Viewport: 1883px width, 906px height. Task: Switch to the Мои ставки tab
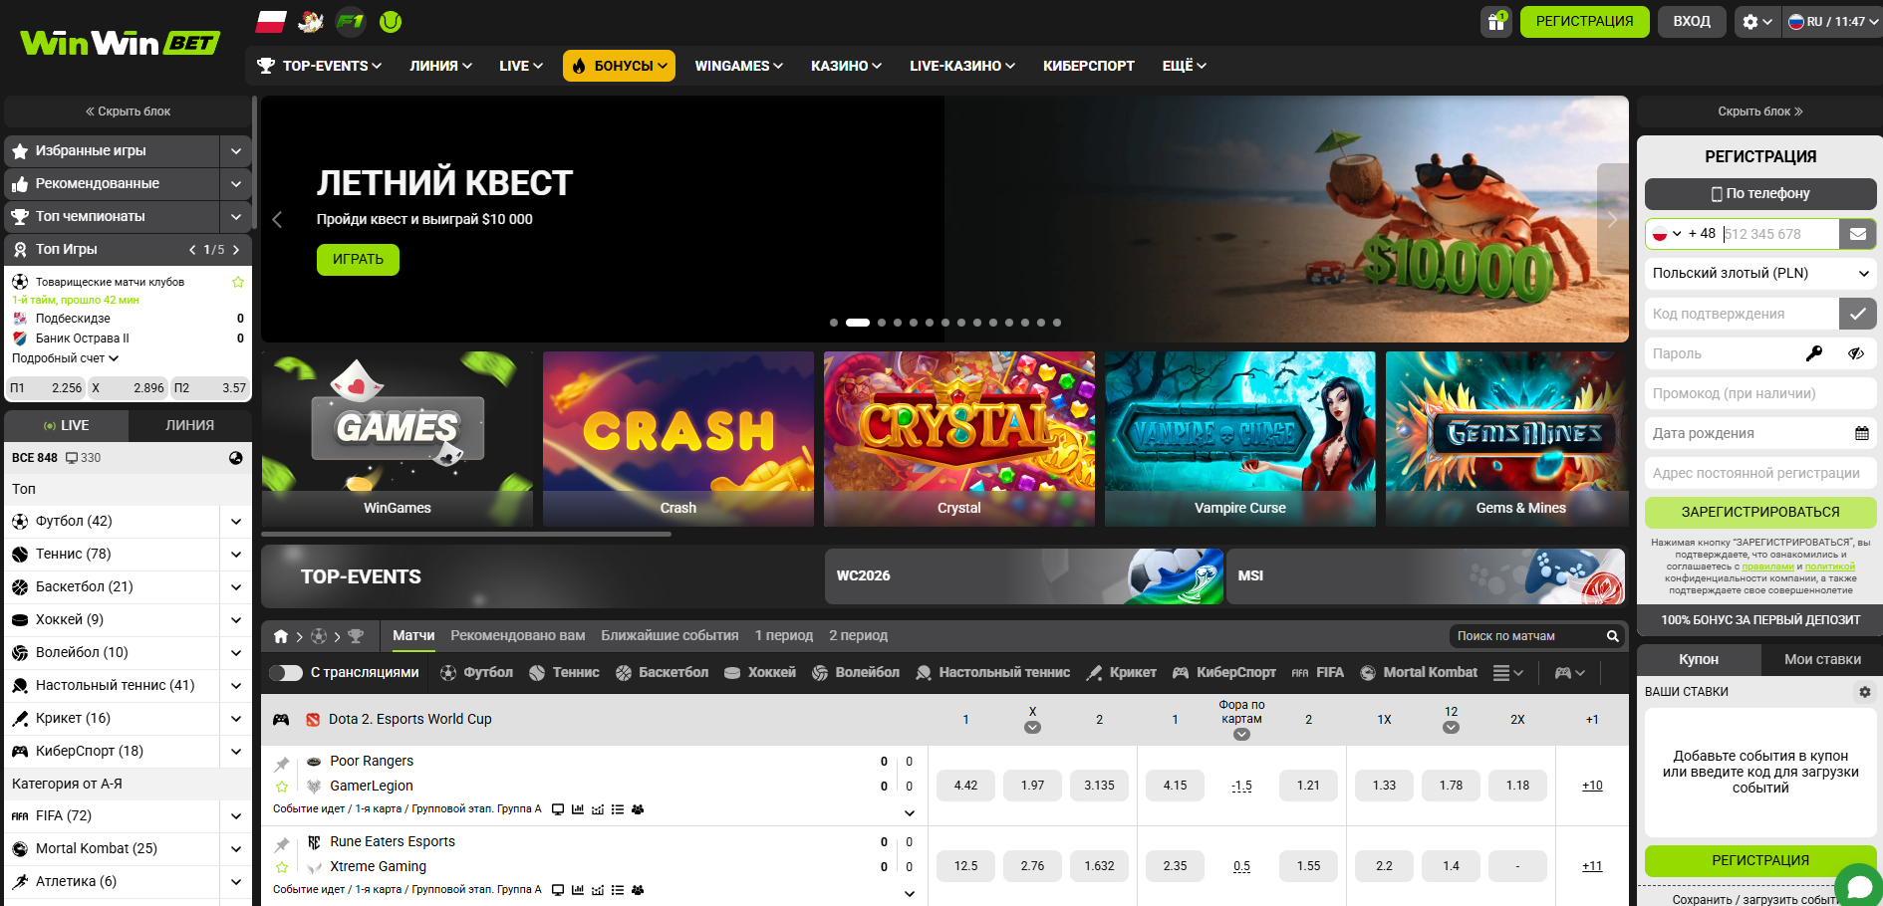(x=1822, y=659)
